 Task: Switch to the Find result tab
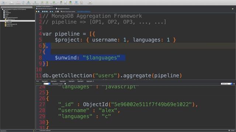click(x=37, y=81)
